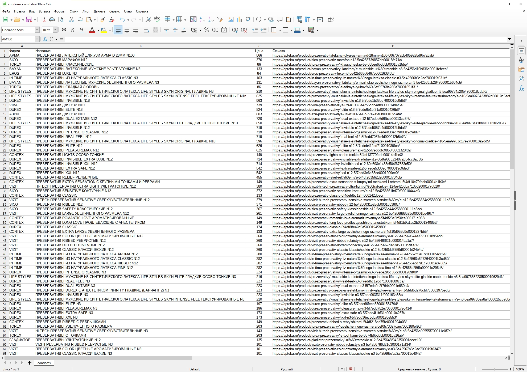Expand the formula bar arrow

pos(509,39)
